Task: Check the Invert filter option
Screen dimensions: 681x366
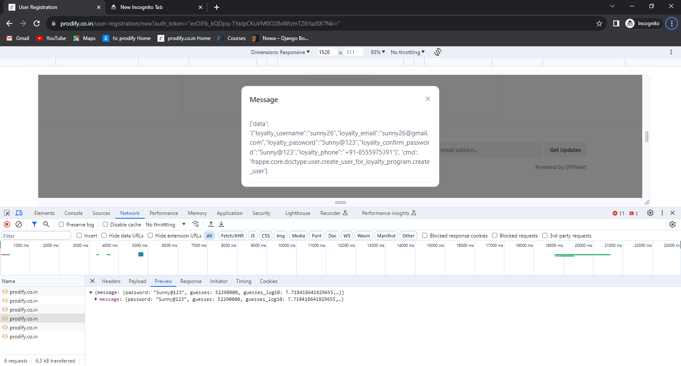Action: (x=79, y=235)
